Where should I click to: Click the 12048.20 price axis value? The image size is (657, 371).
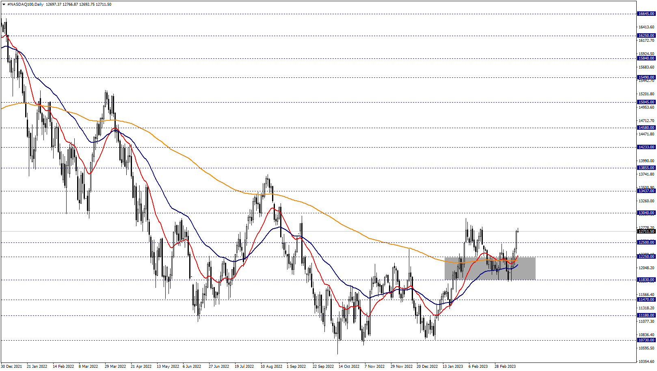(646, 268)
